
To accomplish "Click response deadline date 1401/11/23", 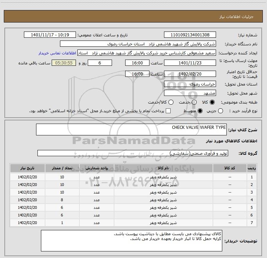I will point(190,63).
